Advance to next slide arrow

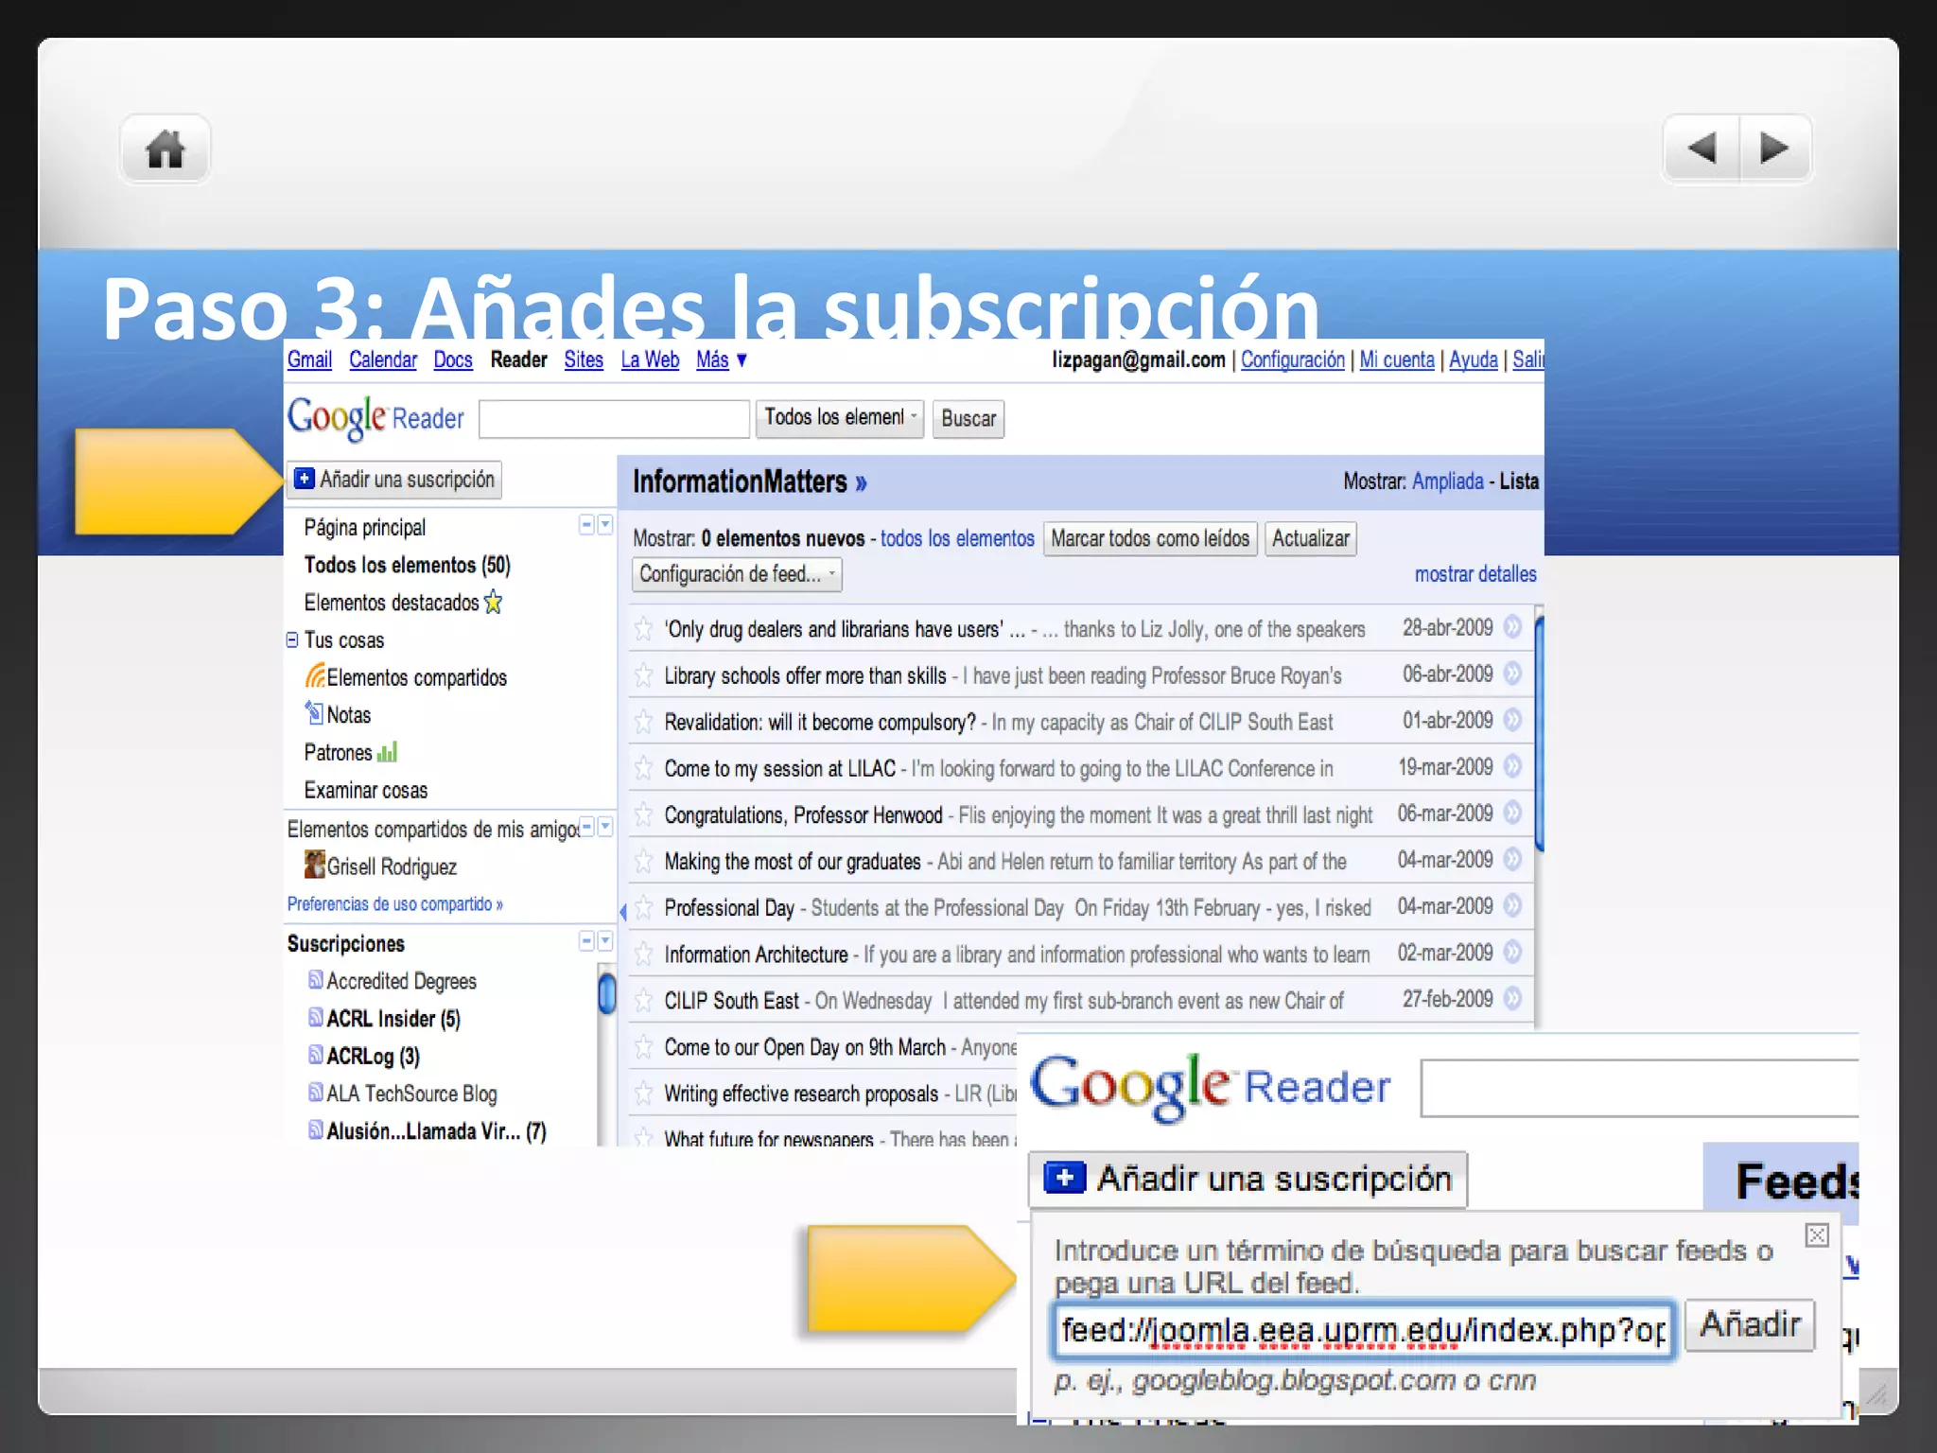[x=1775, y=148]
